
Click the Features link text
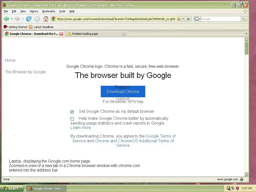click(x=122, y=87)
